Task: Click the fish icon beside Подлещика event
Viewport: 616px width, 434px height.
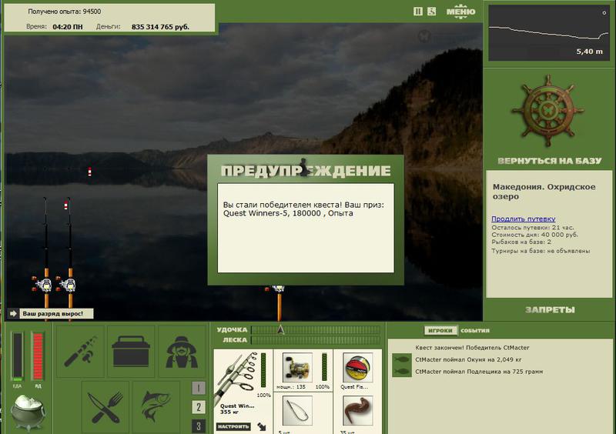Action: tap(401, 371)
